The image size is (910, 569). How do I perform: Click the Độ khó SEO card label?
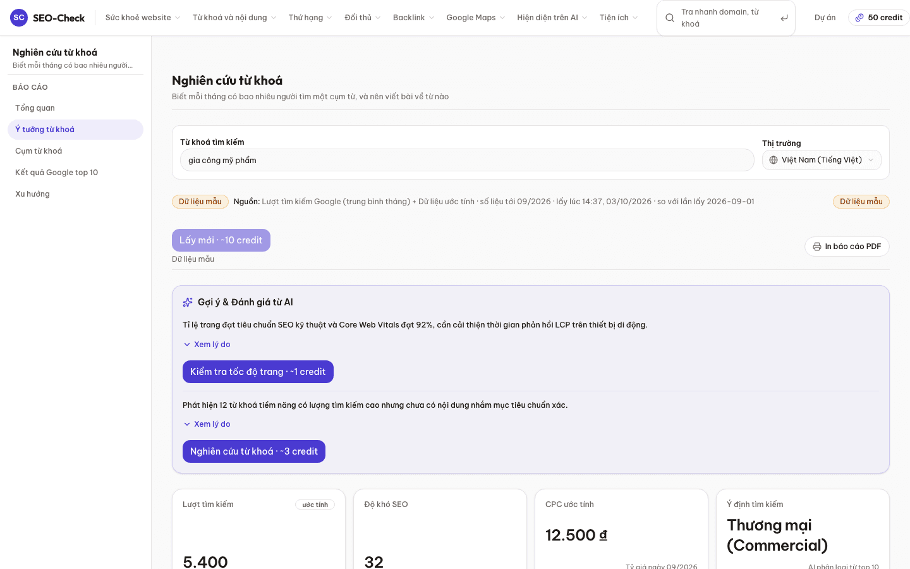(386, 505)
